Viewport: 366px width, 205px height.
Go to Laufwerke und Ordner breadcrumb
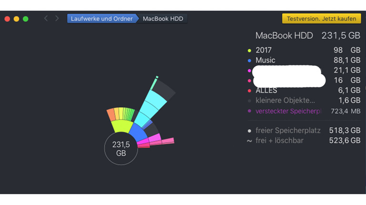coord(101,19)
